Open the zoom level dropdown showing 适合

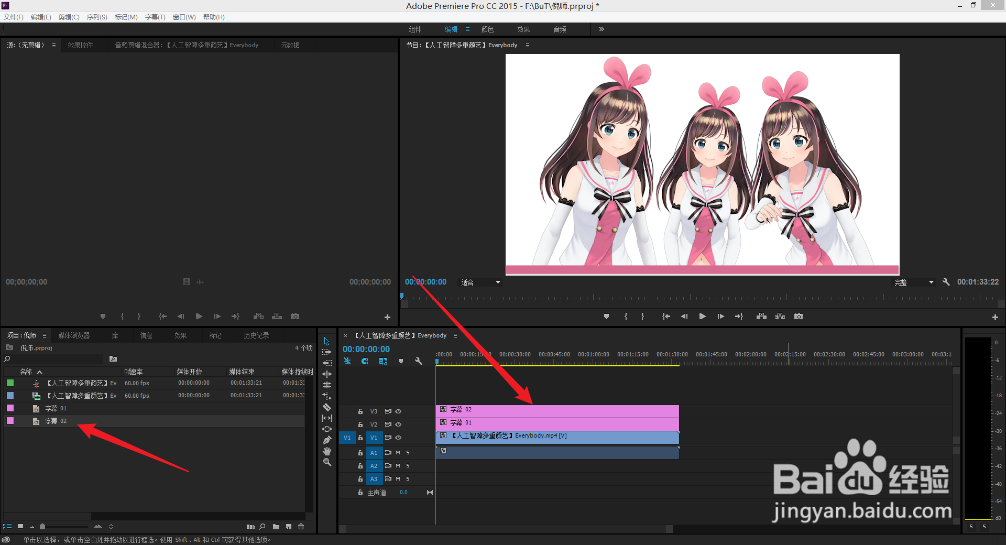click(x=480, y=282)
